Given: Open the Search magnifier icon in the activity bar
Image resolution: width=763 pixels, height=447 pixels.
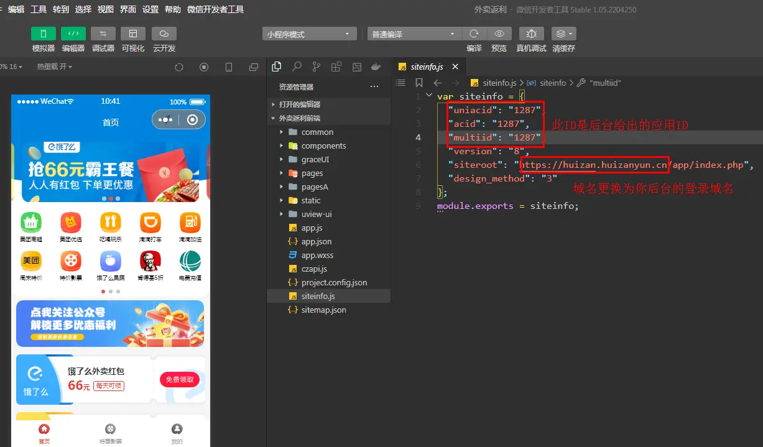Looking at the screenshot, I should [297, 67].
